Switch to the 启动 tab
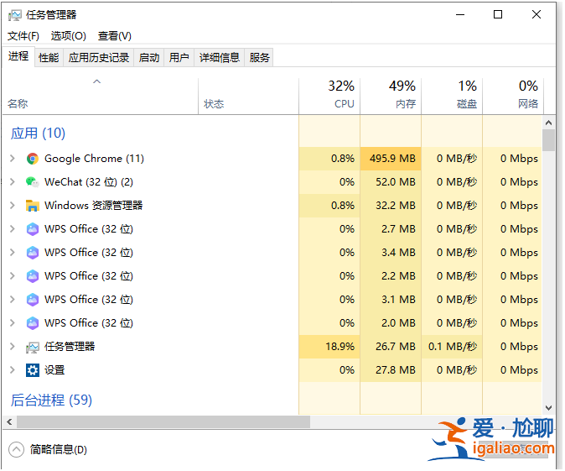565x471 pixels. 149,58
